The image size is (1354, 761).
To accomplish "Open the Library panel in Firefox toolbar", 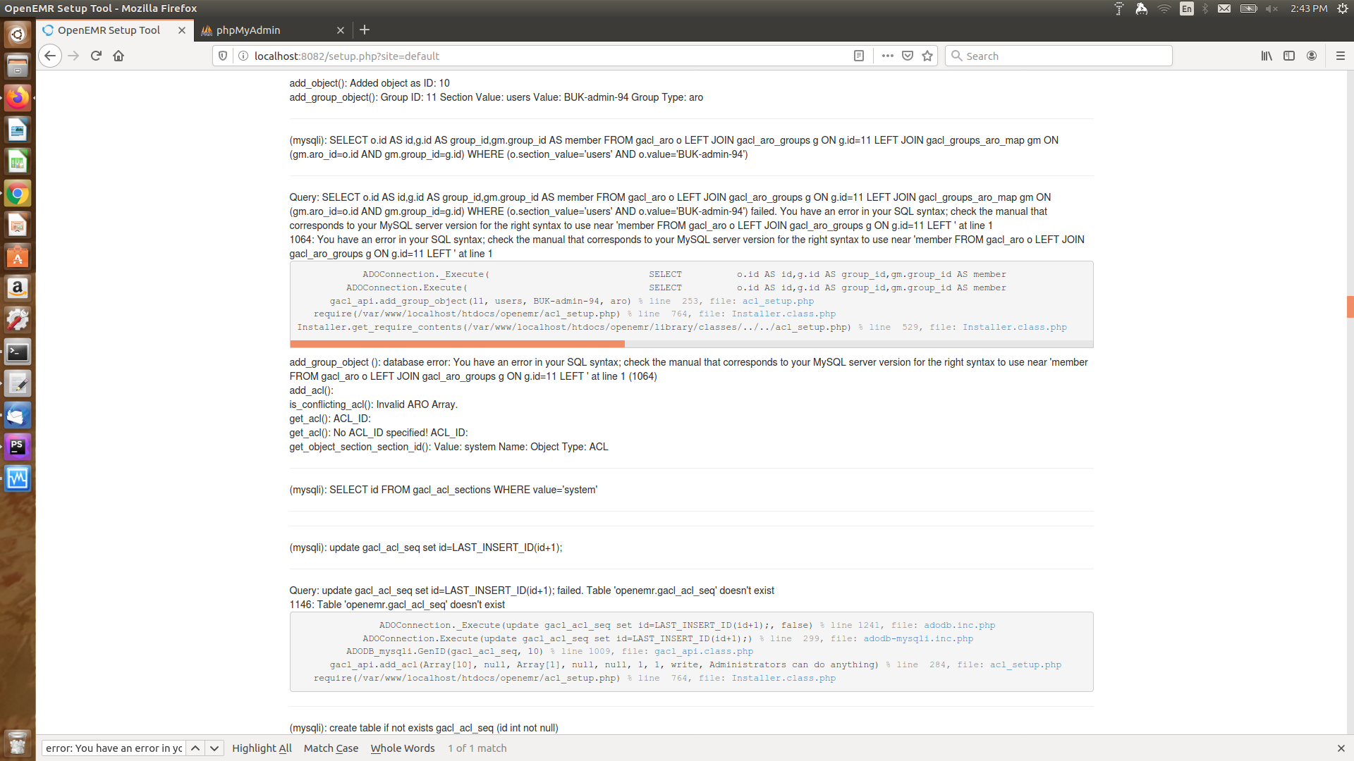I will click(x=1264, y=56).
